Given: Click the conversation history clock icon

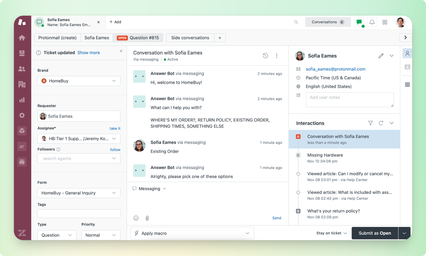Looking at the screenshot, I should pyautogui.click(x=265, y=56).
